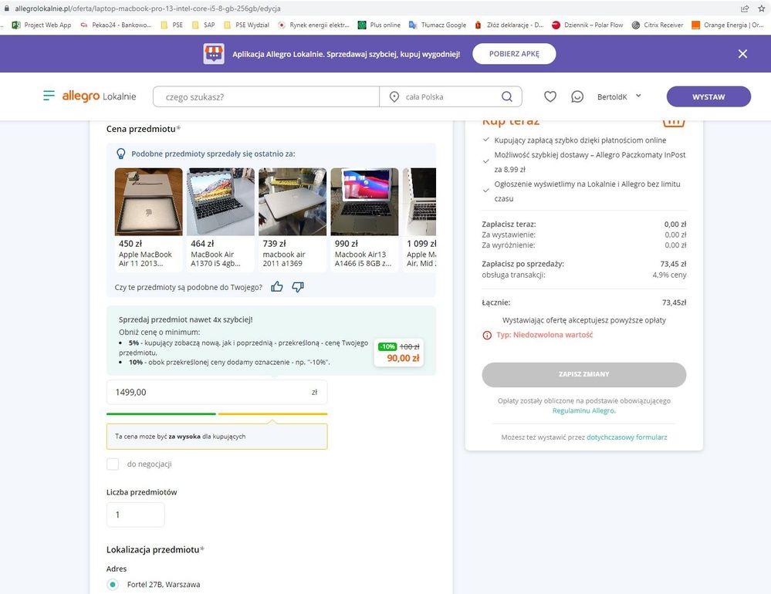Select Fortel 27B, Warszawa address radio
The image size is (771, 594).
[x=113, y=584]
